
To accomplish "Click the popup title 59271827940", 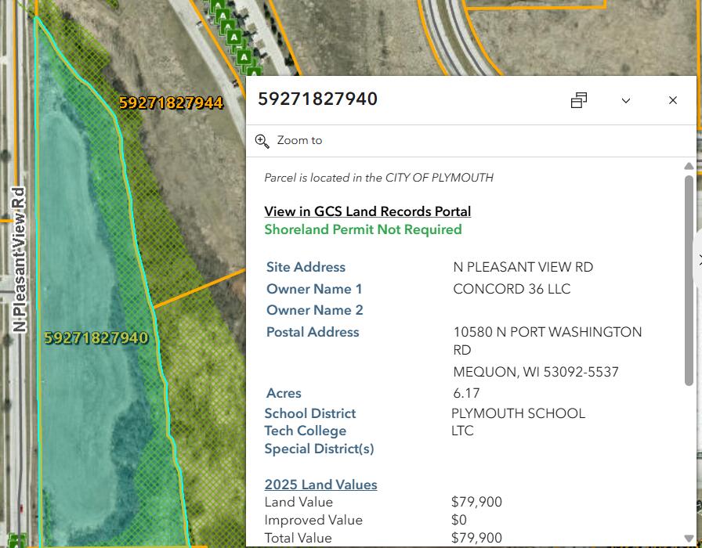I will pyautogui.click(x=317, y=99).
